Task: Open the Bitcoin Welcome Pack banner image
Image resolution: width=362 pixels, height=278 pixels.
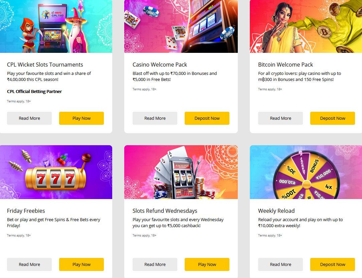Action: tap(306, 26)
